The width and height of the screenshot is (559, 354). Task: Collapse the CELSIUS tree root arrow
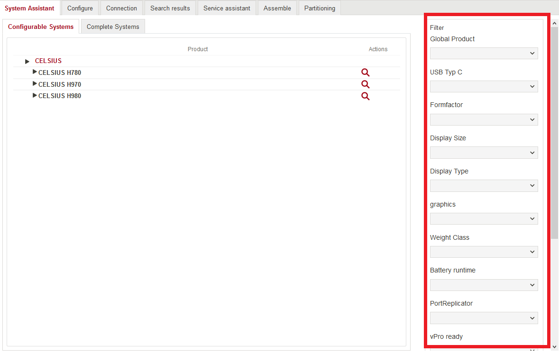pos(27,61)
